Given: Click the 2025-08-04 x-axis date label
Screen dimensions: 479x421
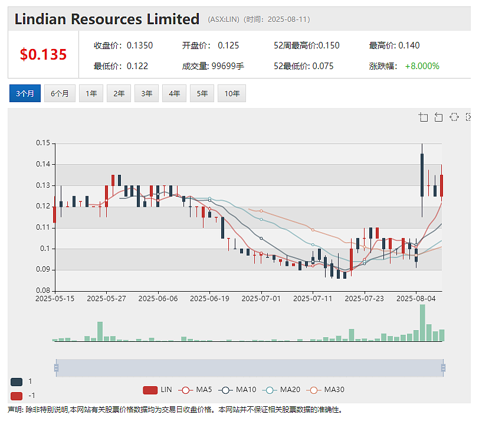Looking at the screenshot, I should tap(416, 299).
